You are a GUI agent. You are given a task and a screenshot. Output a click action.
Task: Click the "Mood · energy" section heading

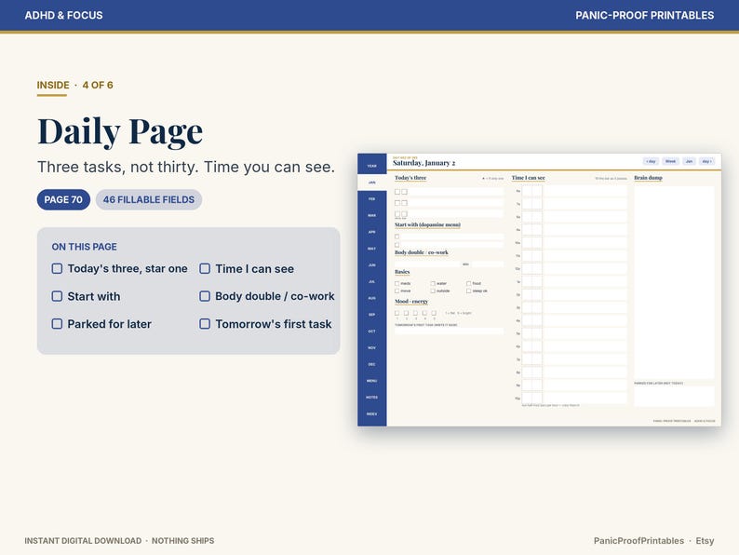point(411,302)
